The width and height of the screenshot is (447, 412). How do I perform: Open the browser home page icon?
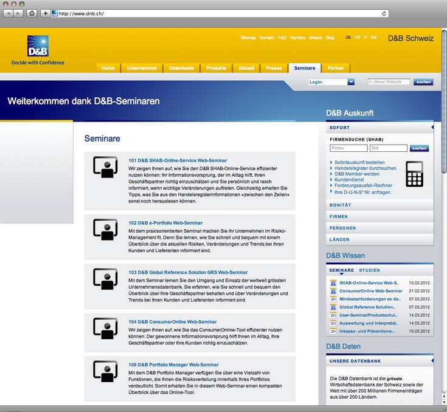pos(32,13)
